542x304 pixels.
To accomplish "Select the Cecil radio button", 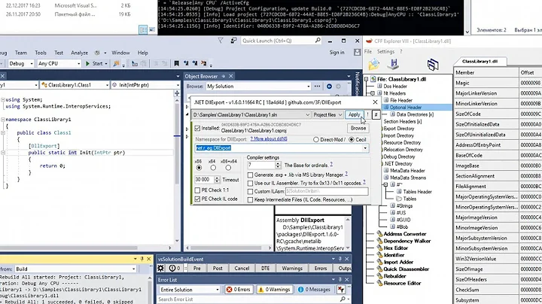I will (x=352, y=139).
